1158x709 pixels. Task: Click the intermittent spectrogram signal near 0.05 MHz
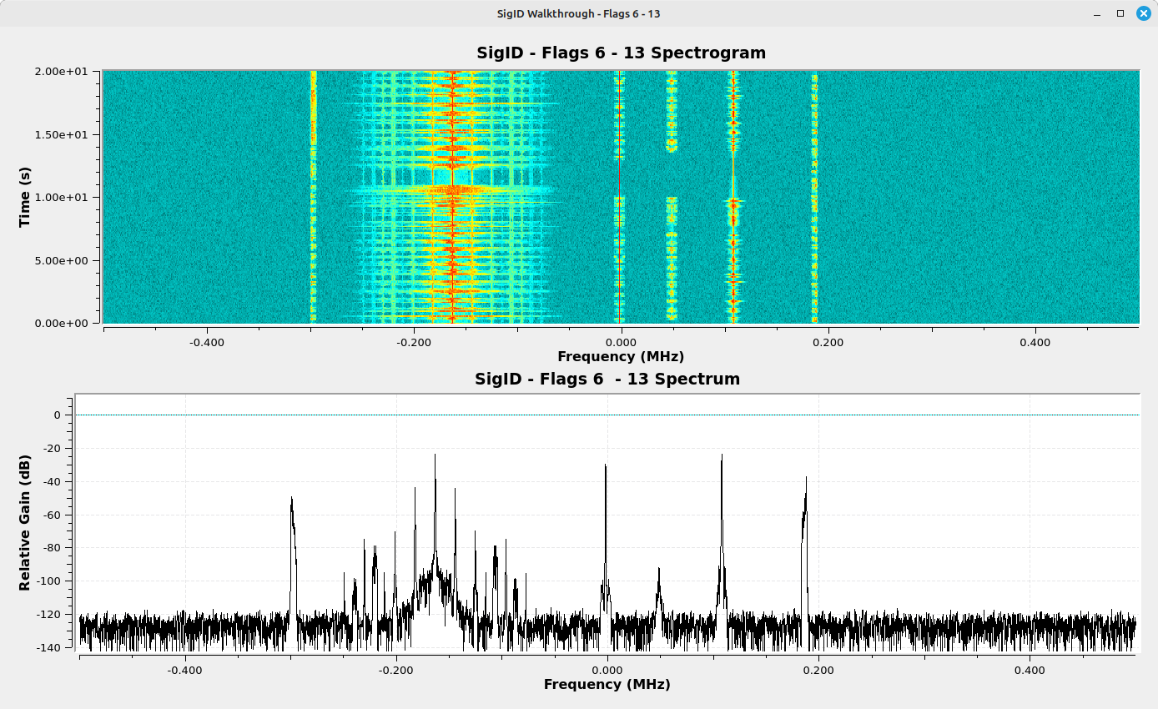[672, 242]
